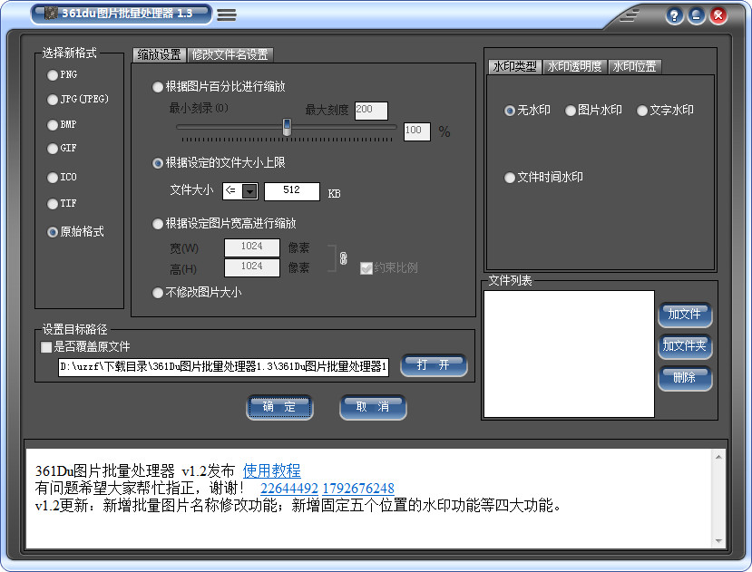The width and height of the screenshot is (752, 572).
Task: Click the 确定 confirm button
Action: [x=279, y=407]
